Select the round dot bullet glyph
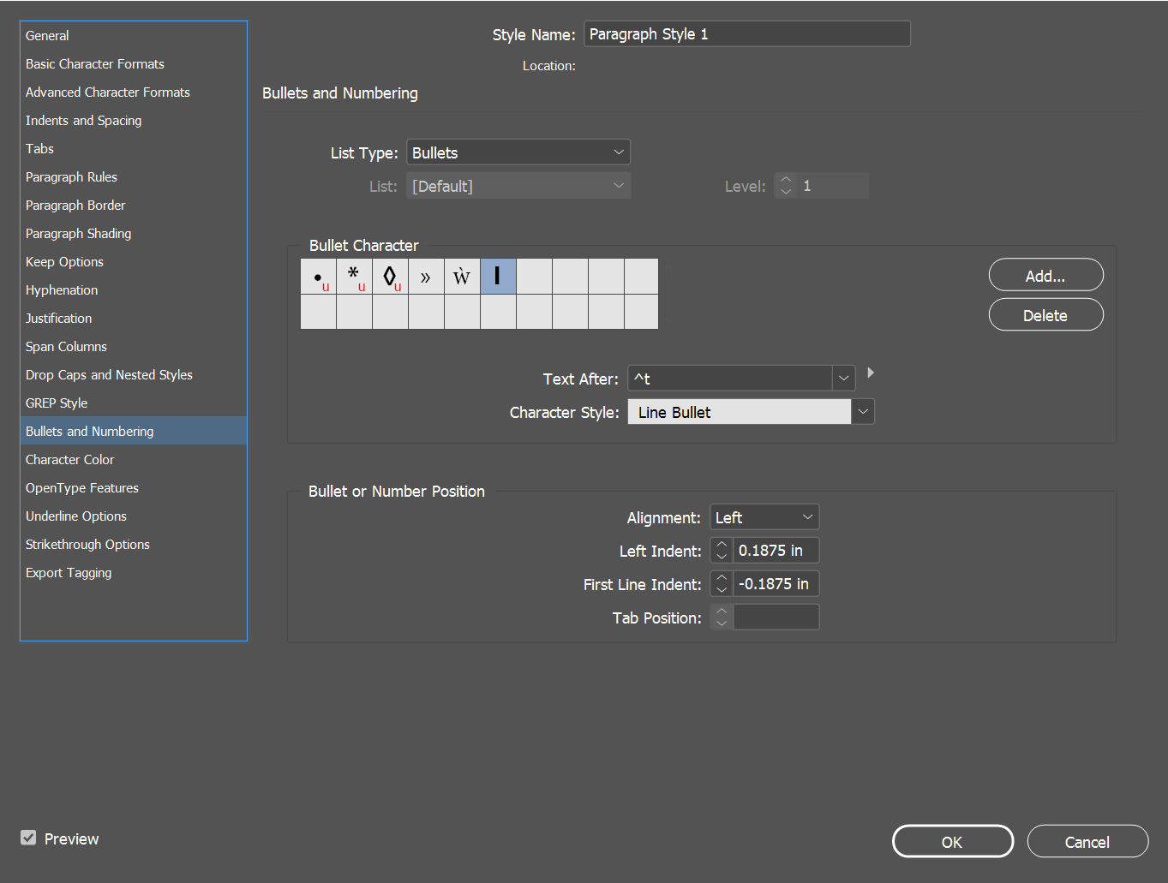This screenshot has width=1168, height=883. (319, 277)
